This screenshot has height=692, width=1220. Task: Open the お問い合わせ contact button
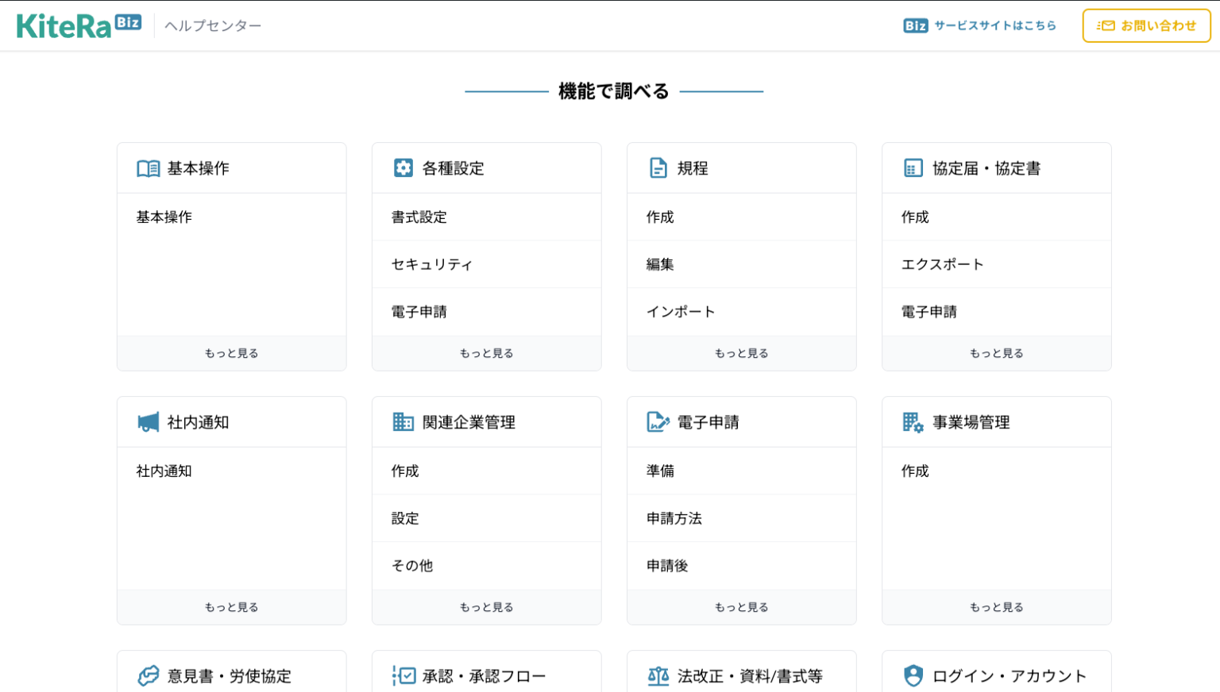point(1146,25)
